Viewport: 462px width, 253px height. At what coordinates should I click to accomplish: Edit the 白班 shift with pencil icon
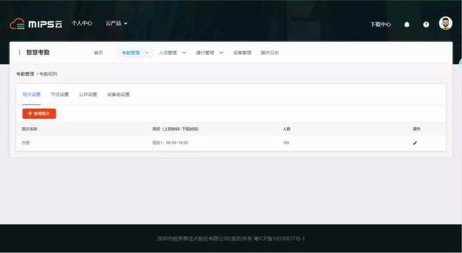(415, 143)
